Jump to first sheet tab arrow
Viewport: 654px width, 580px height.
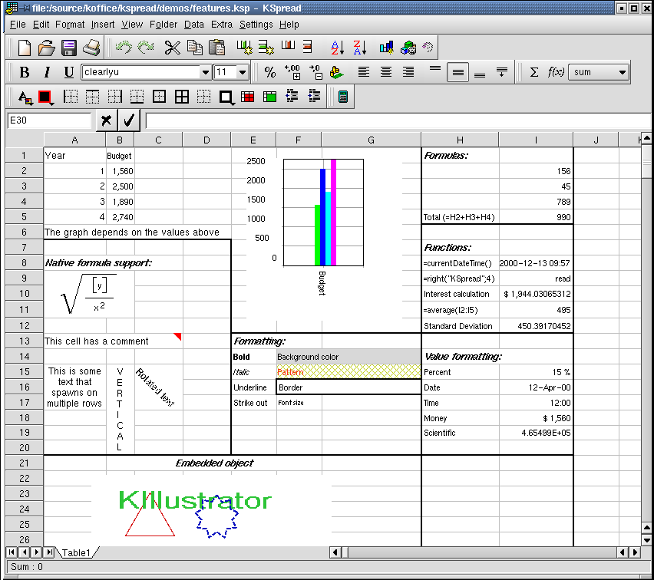(x=12, y=552)
